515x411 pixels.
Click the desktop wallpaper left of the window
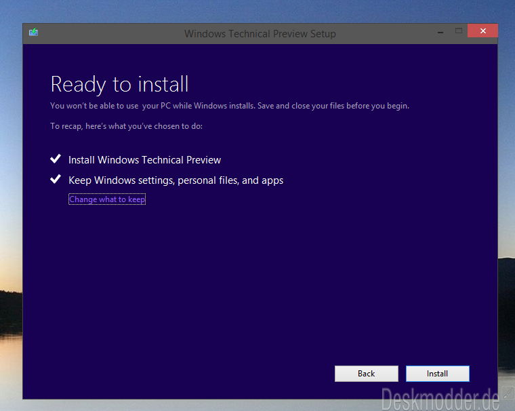pos(10,203)
